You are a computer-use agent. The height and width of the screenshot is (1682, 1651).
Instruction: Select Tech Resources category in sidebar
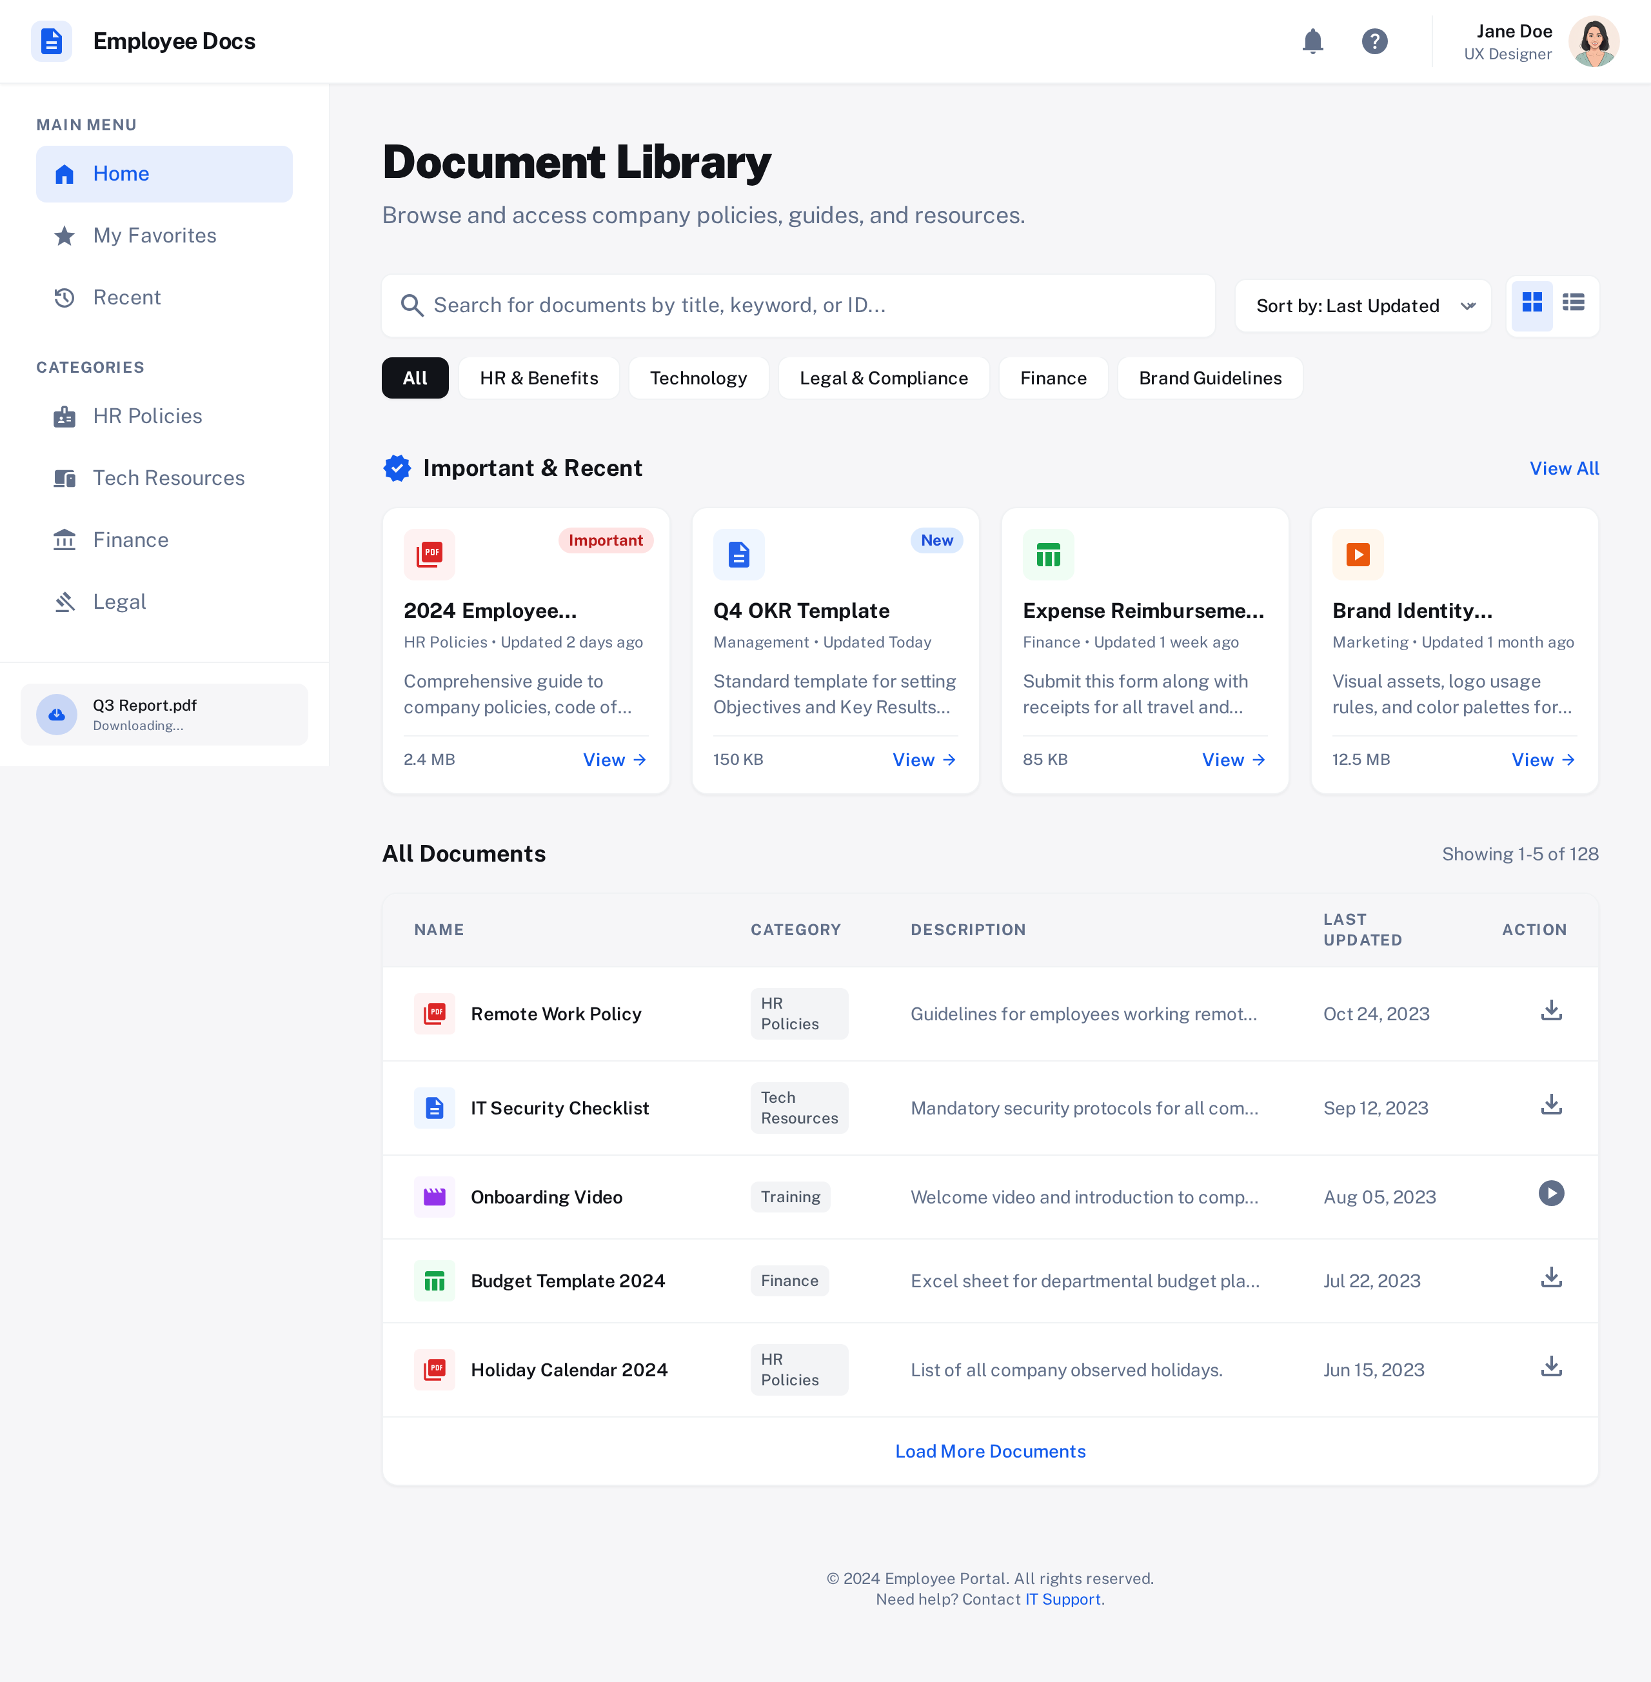(164, 478)
